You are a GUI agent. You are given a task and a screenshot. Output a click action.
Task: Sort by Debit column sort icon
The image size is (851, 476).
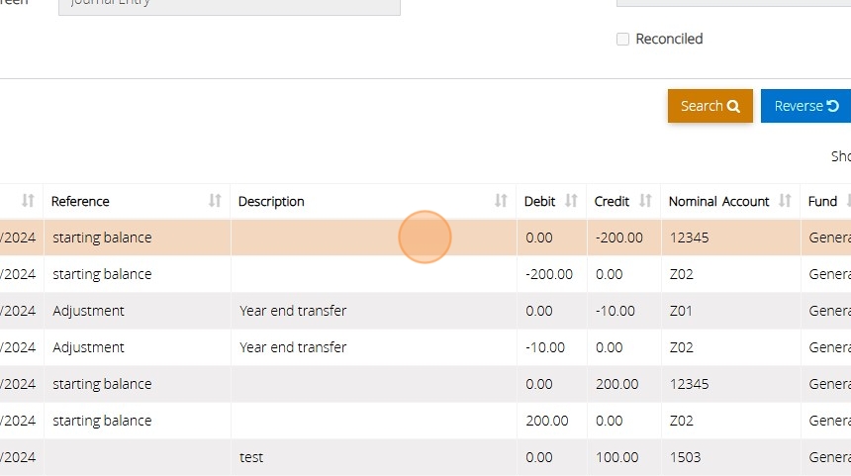(571, 201)
